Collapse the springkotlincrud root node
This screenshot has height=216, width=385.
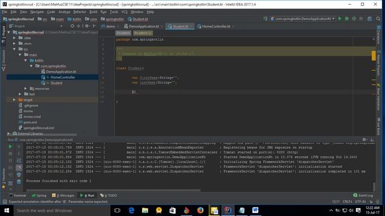[x=9, y=32]
